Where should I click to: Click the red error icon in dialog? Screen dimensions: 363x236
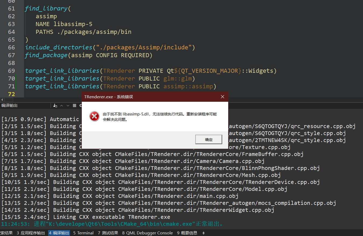(x=94, y=117)
